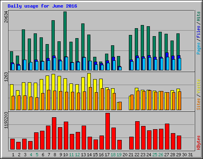
Task: Click the green Hits legend label
Action: (199, 16)
